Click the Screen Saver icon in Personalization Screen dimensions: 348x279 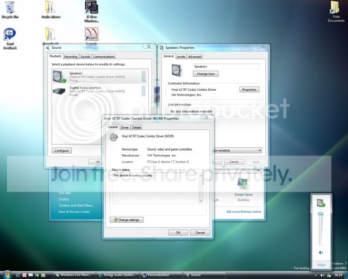pyautogui.click(x=243, y=184)
